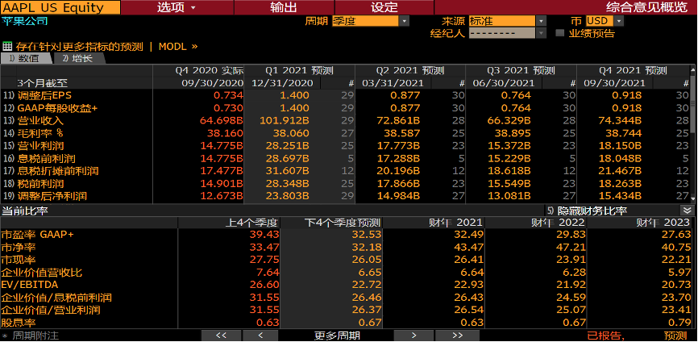Select the 息税前利润 row
Image resolution: width=698 pixels, height=342 pixels.
click(346, 158)
